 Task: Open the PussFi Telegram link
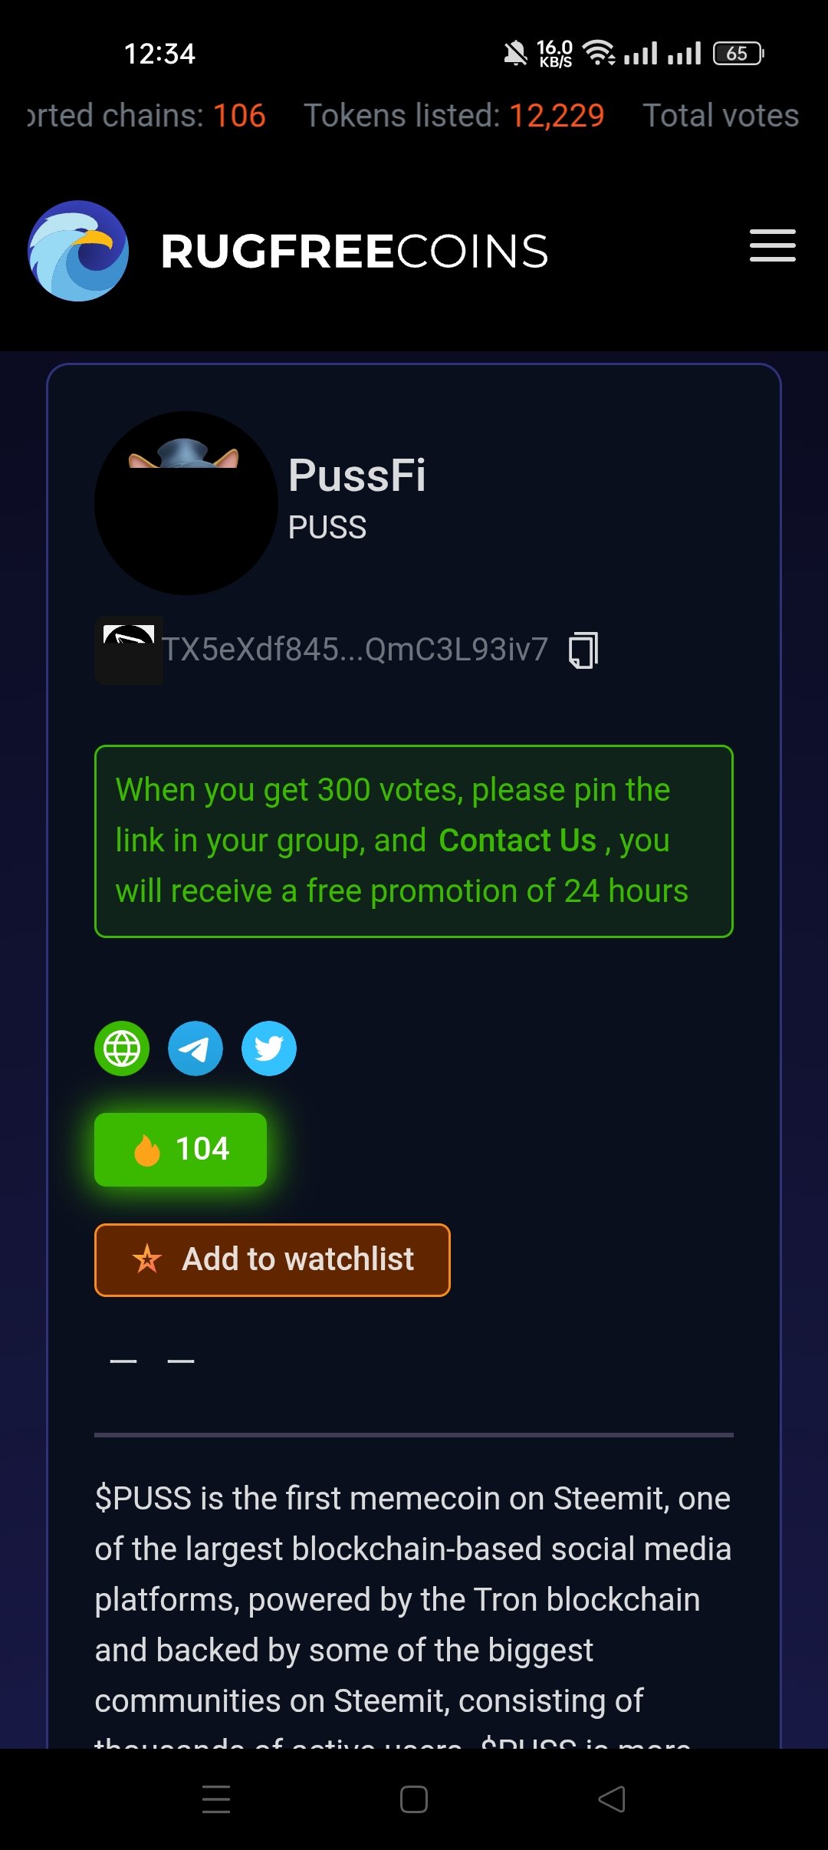(x=195, y=1048)
